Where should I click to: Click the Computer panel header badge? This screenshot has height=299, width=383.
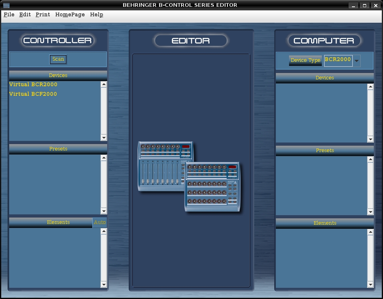[x=324, y=40]
